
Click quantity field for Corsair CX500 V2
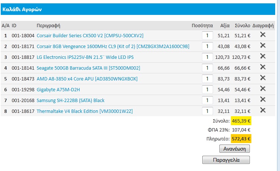pos(207,35)
